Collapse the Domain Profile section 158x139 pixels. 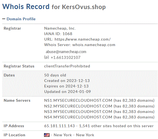pyautogui.click(x=4, y=19)
